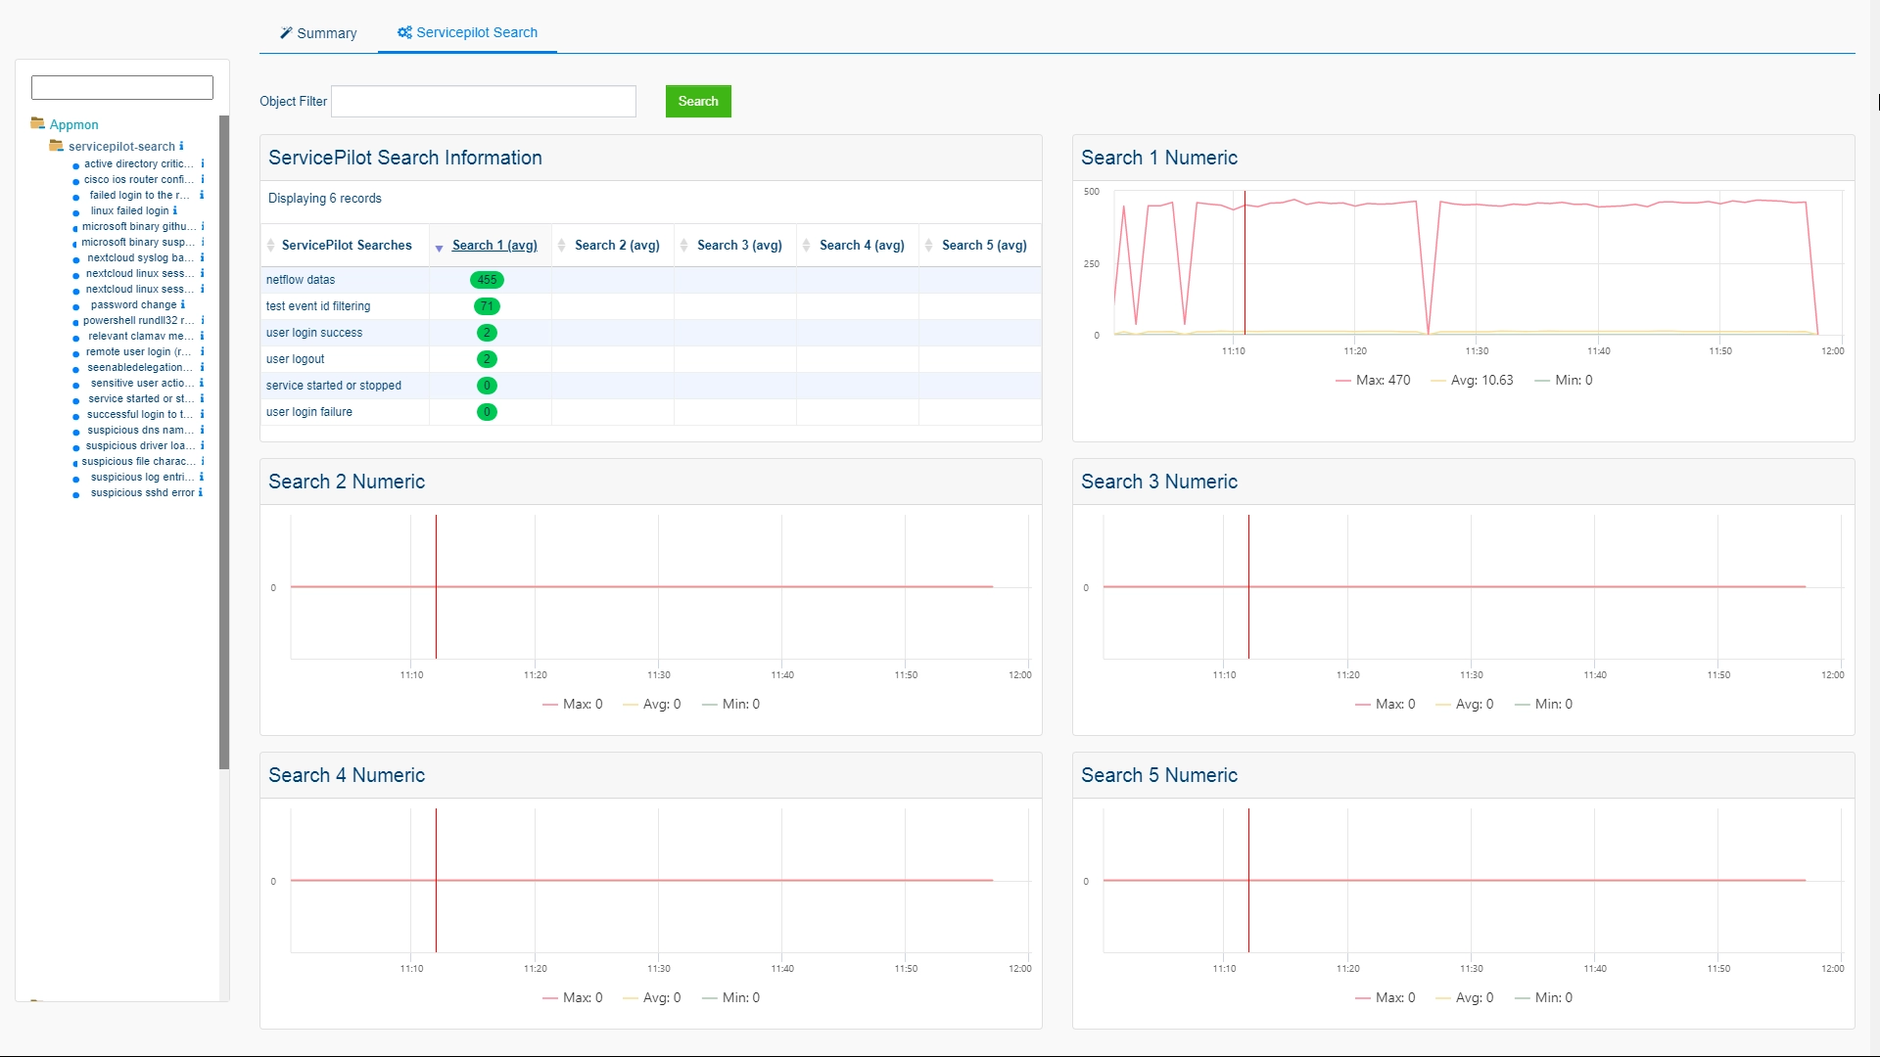
Task: Open info icon next to linux failed login
Action: pyautogui.click(x=175, y=211)
